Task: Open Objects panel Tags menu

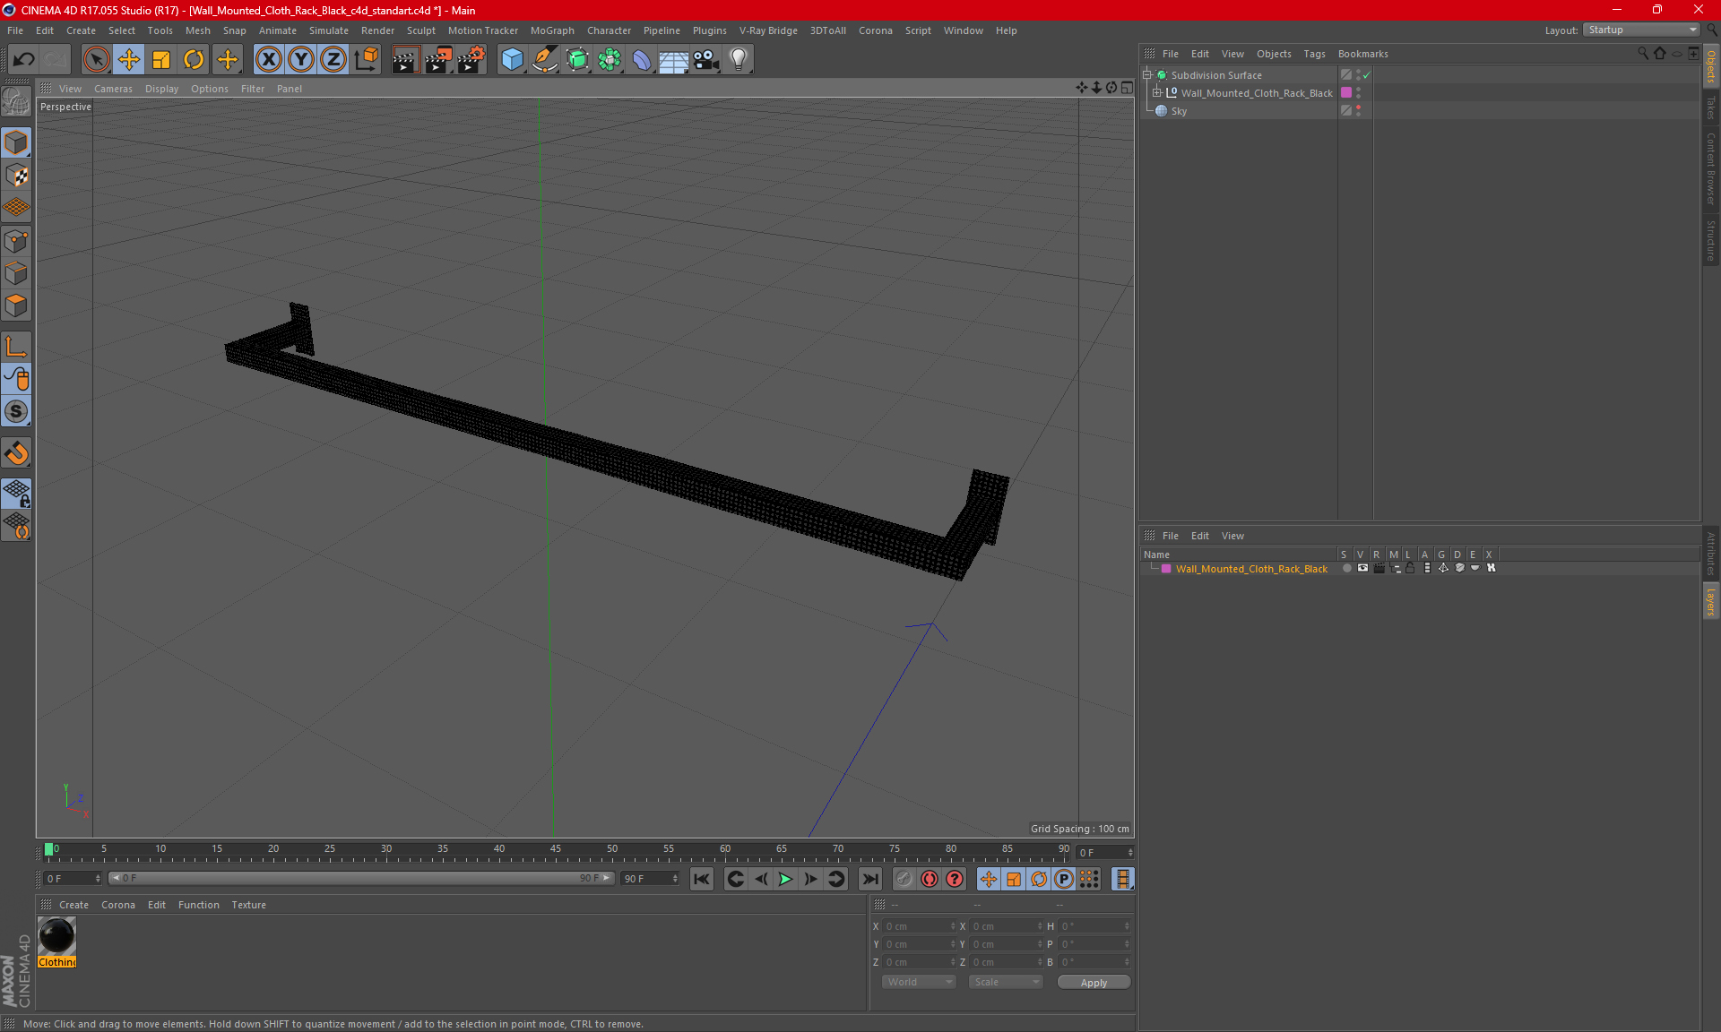Action: 1314,54
